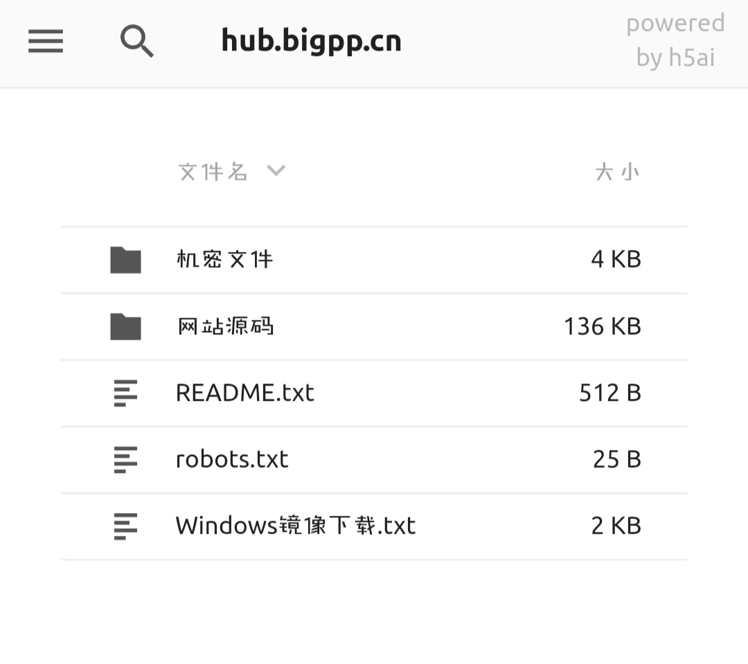Open README.txt file
This screenshot has width=748, height=664.
(x=244, y=393)
